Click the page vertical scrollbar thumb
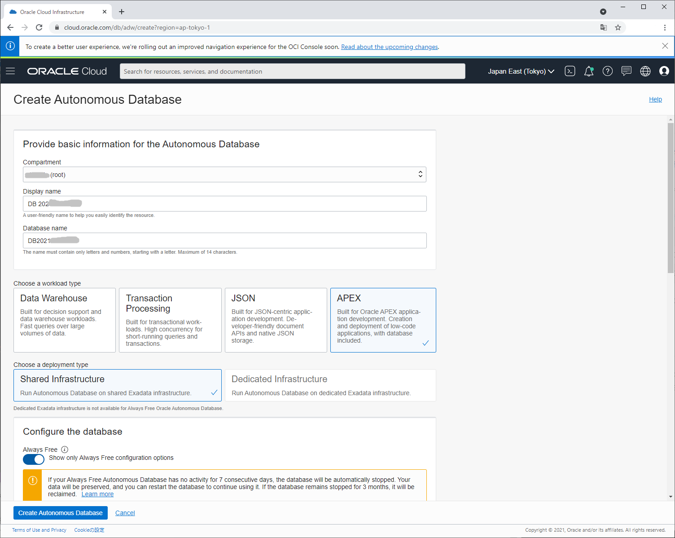The height and width of the screenshot is (538, 675). 671,198
